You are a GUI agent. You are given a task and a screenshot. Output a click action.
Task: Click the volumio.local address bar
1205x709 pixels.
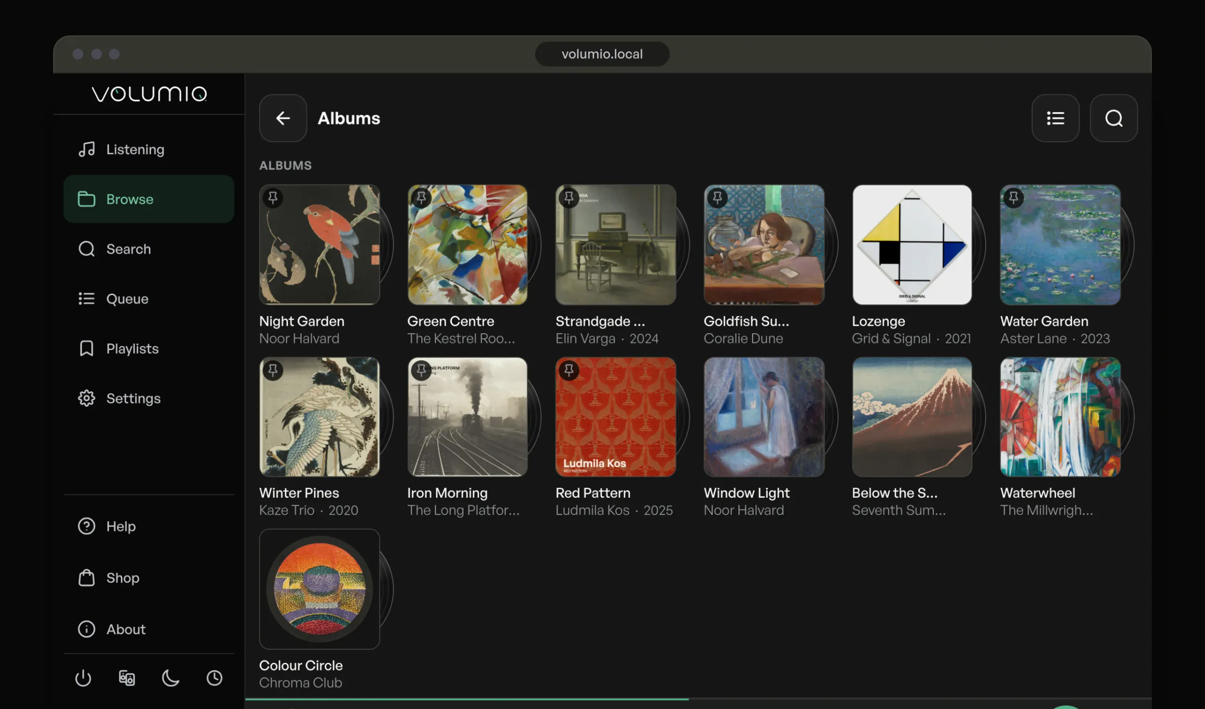[x=602, y=54]
